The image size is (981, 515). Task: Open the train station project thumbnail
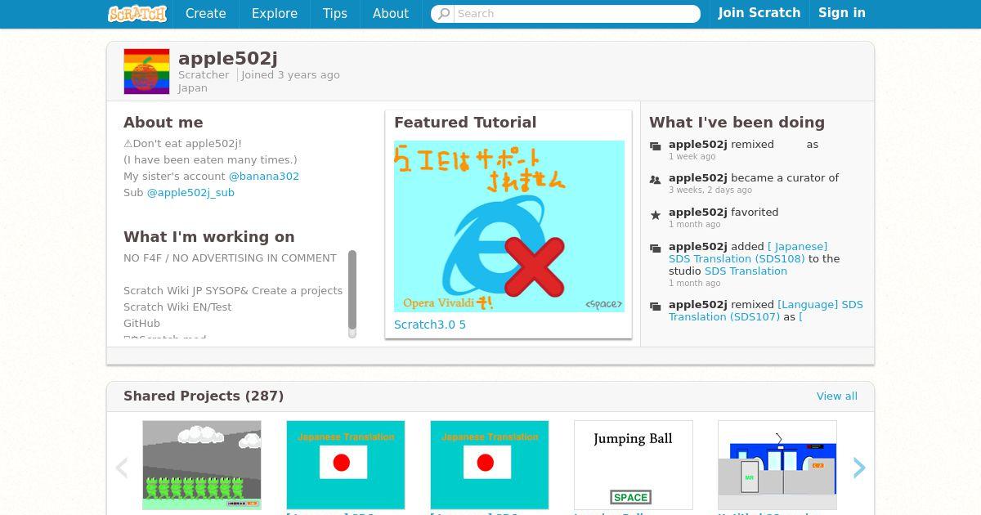[777, 464]
